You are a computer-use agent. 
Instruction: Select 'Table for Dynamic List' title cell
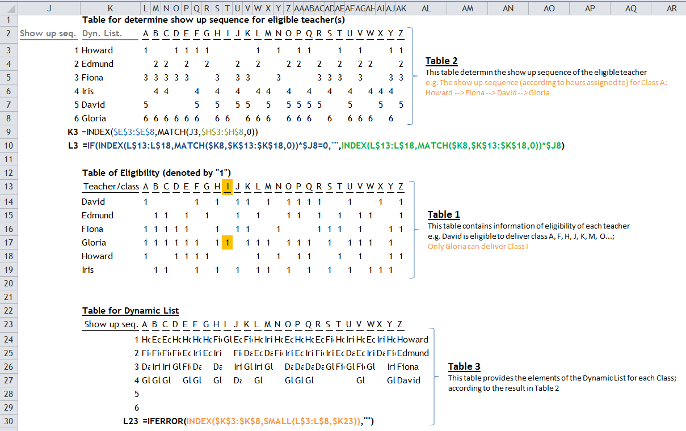[x=131, y=311]
